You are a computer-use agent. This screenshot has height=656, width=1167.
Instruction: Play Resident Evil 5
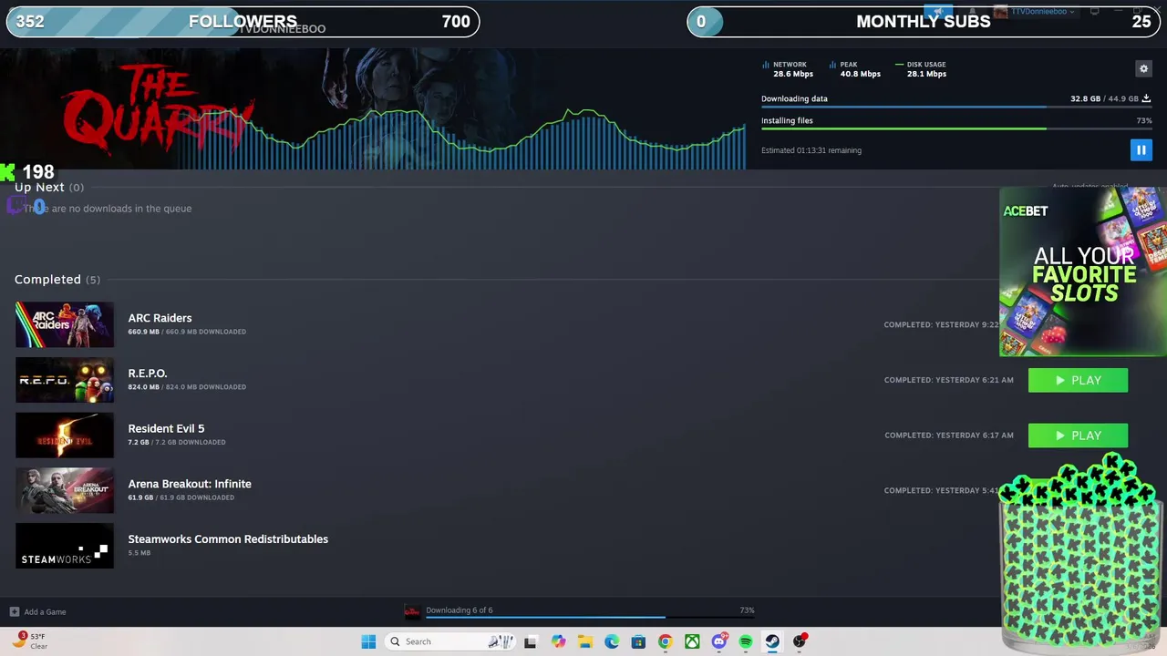(1078, 436)
